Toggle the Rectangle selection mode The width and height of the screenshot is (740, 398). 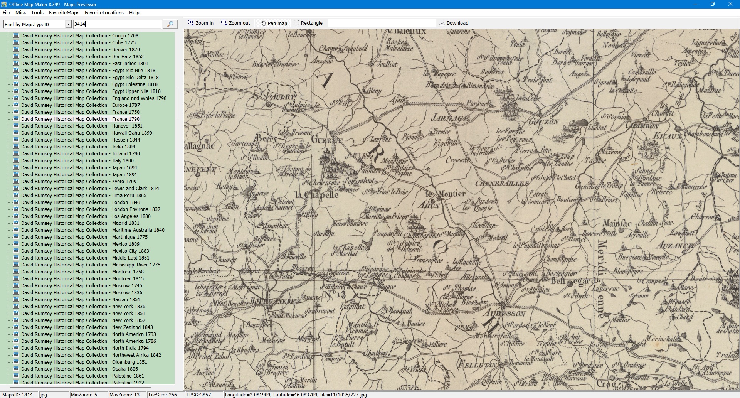[308, 23]
